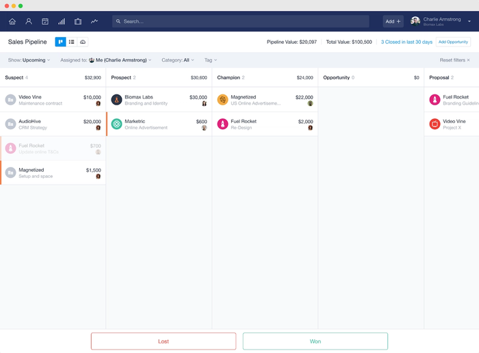The image size is (479, 353).
Task: Open the Magnetized Setup and space card
Action: tap(53, 172)
